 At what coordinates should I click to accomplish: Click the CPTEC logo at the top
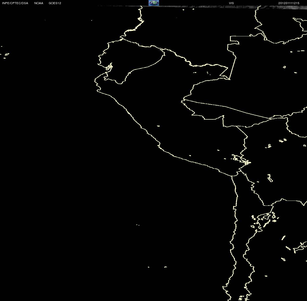[x=153, y=3]
